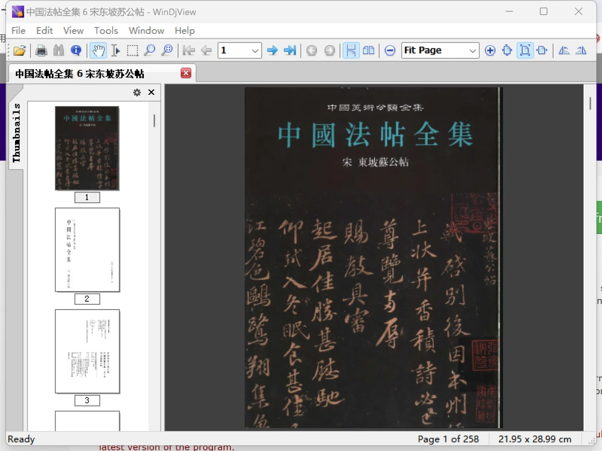
Task: Open document properties info icon
Action: click(x=76, y=51)
